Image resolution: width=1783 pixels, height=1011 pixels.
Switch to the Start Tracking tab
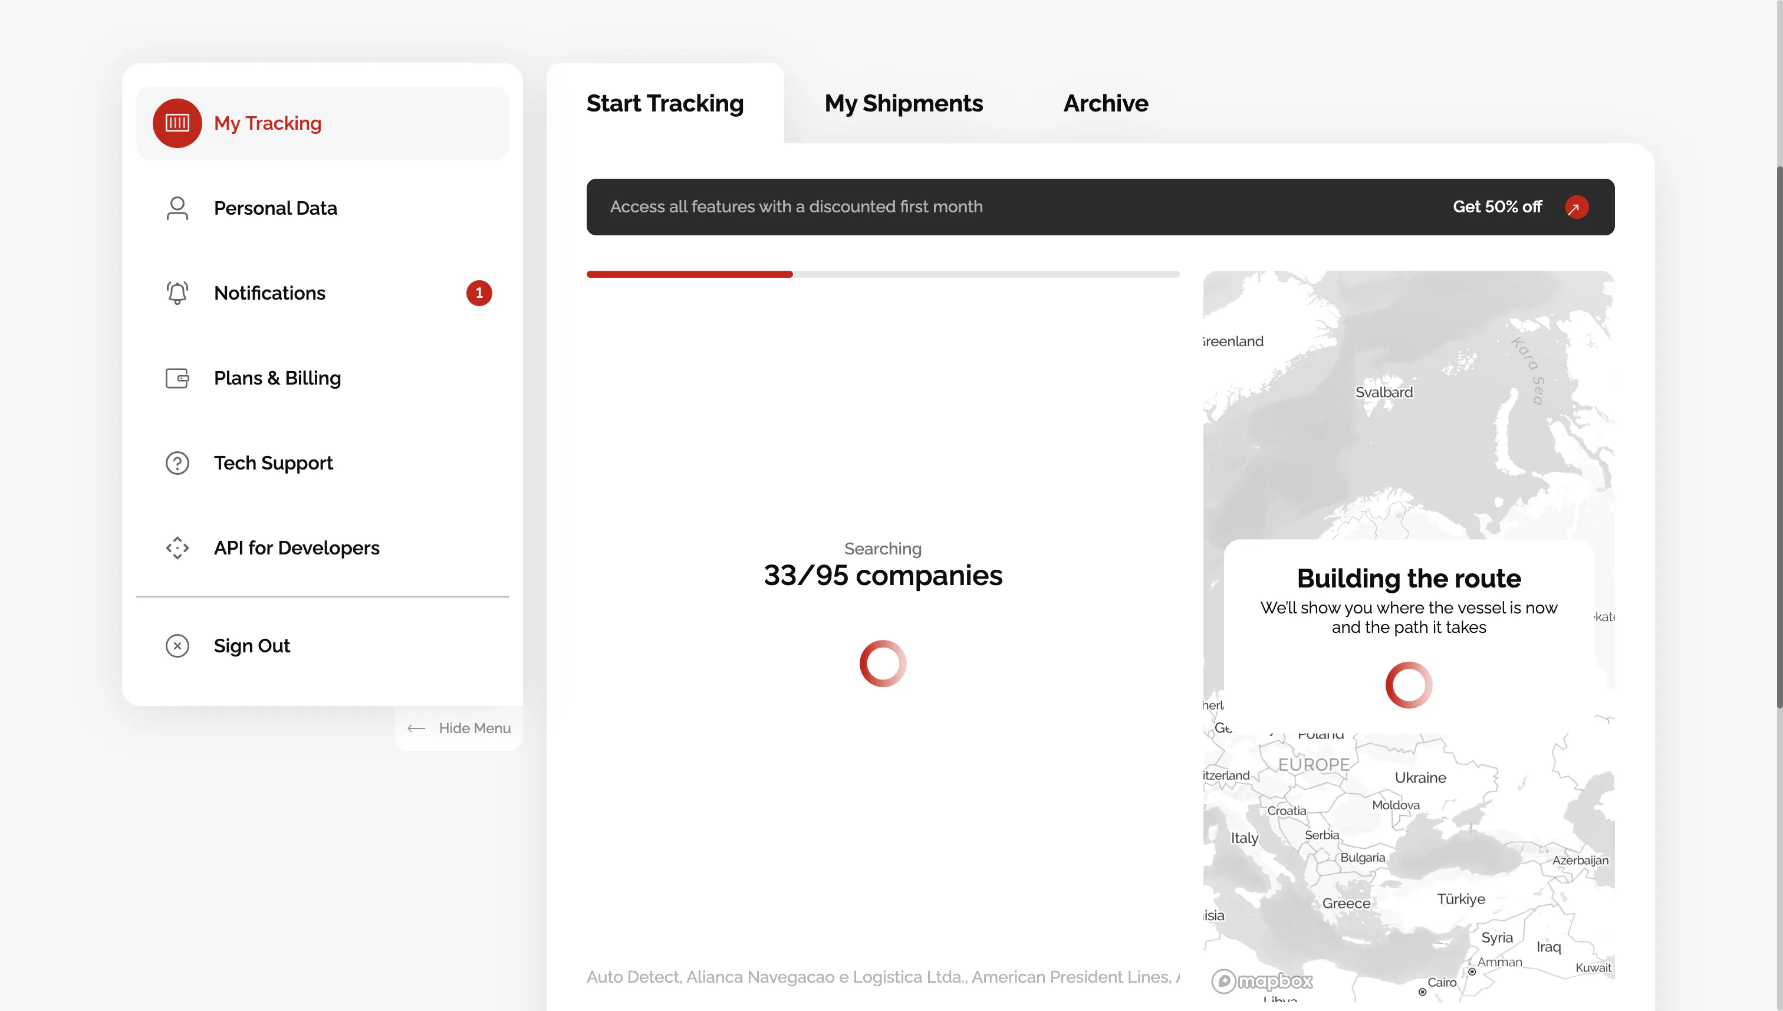665,103
